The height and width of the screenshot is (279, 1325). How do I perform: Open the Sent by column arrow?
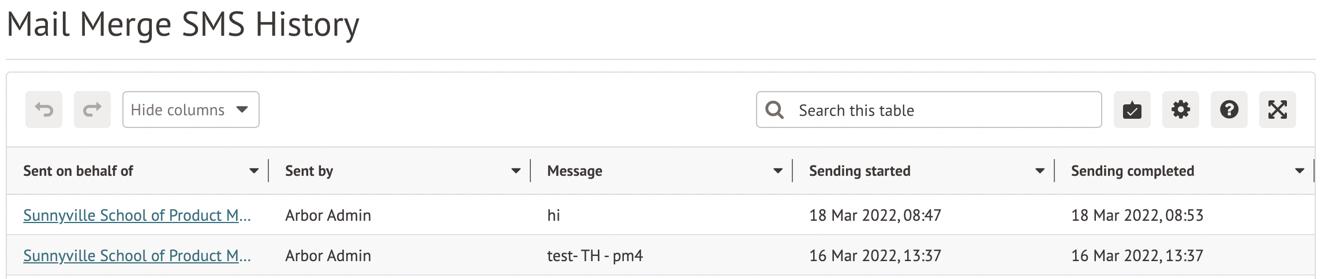point(516,171)
